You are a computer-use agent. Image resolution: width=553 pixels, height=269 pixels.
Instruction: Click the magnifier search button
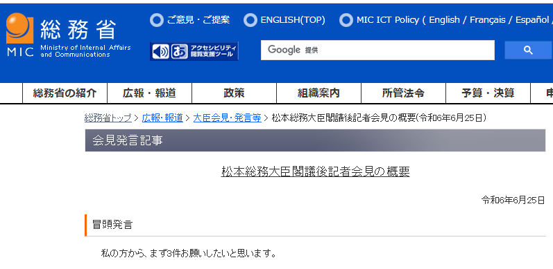(528, 50)
